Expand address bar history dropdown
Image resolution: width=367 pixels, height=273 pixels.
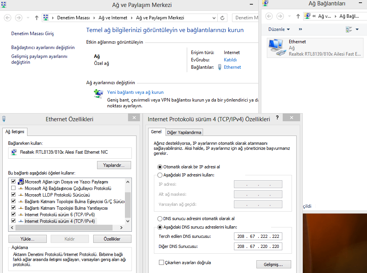point(214,18)
